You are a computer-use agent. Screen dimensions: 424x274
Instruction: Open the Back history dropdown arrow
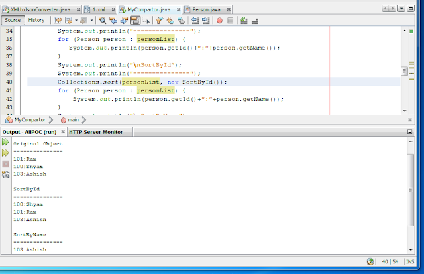click(76, 21)
